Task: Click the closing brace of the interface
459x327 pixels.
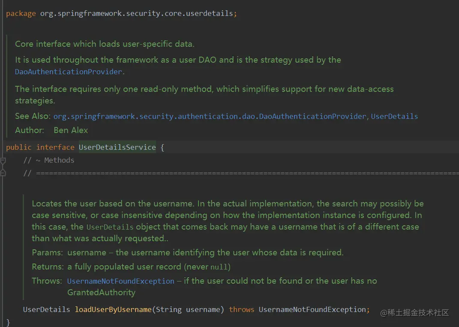Action: tap(8, 322)
